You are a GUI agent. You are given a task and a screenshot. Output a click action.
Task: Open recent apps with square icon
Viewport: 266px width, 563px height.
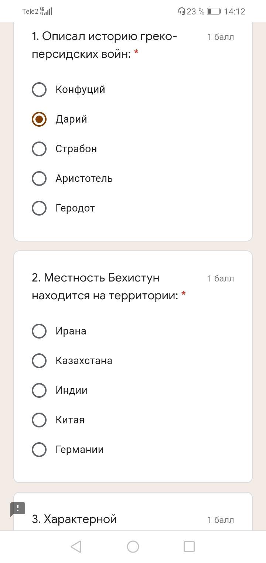189,547
